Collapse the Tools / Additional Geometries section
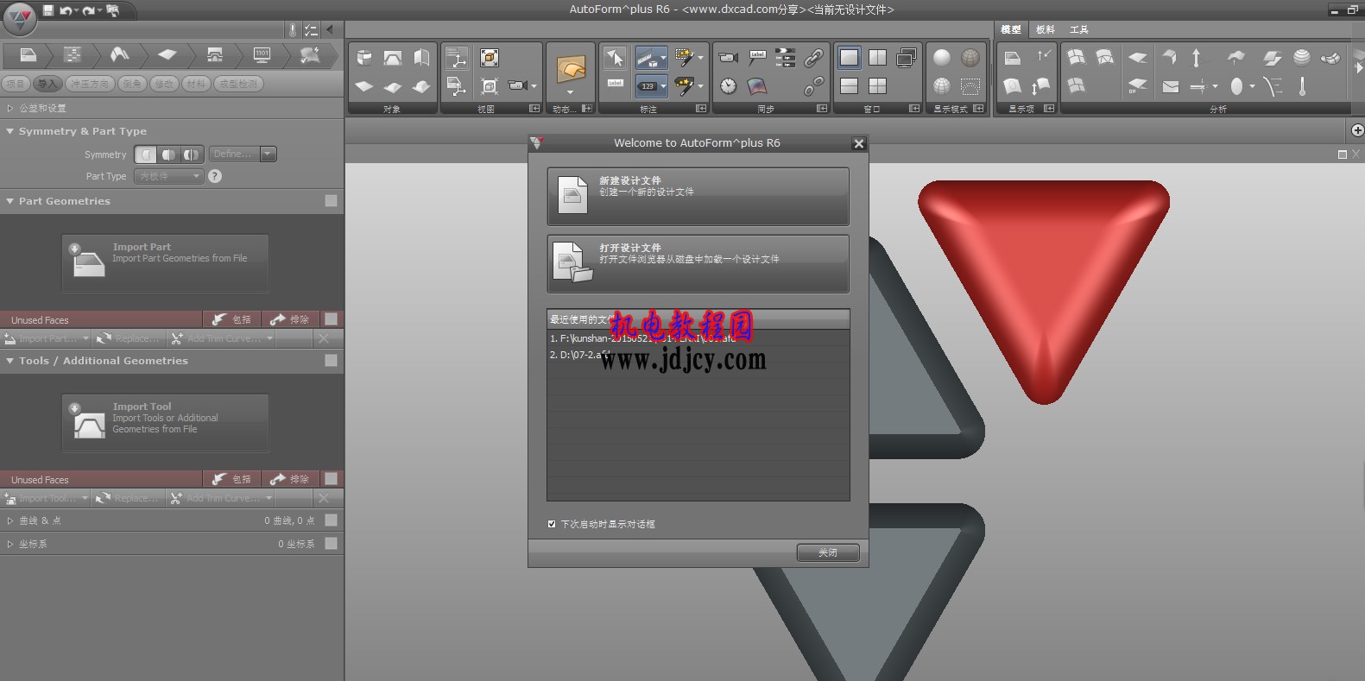The height and width of the screenshot is (681, 1365). click(10, 361)
